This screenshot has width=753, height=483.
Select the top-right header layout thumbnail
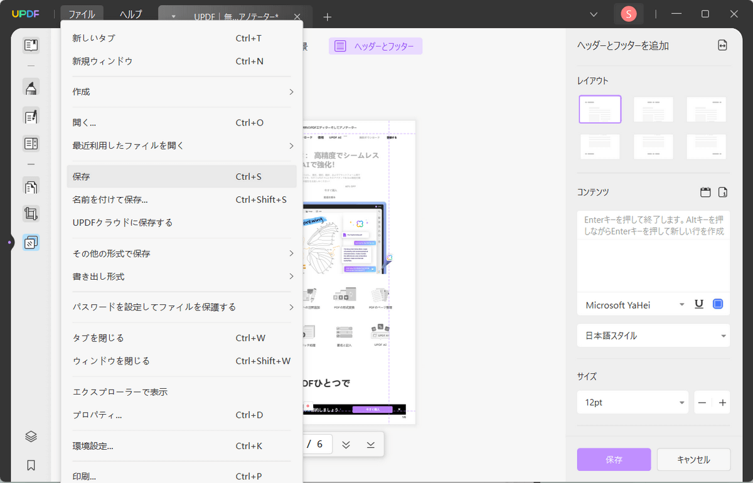(x=706, y=109)
